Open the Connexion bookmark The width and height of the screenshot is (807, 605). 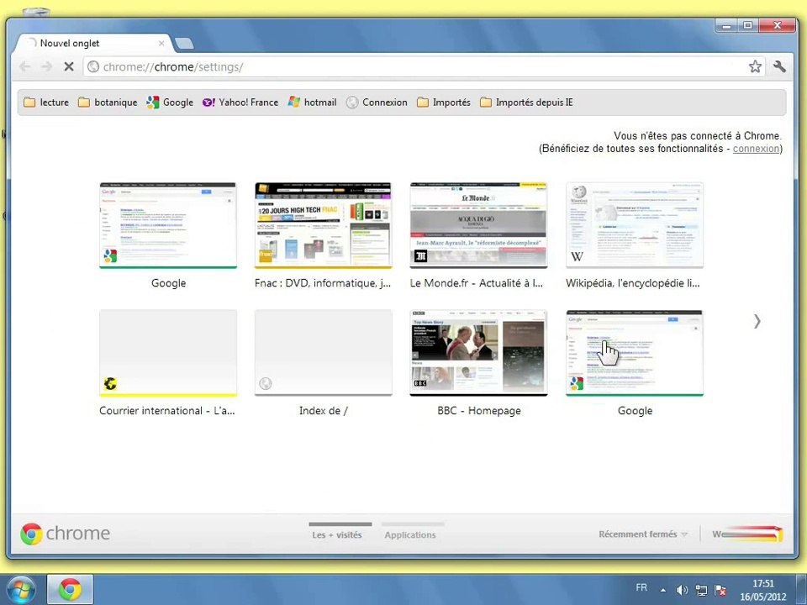click(x=377, y=103)
